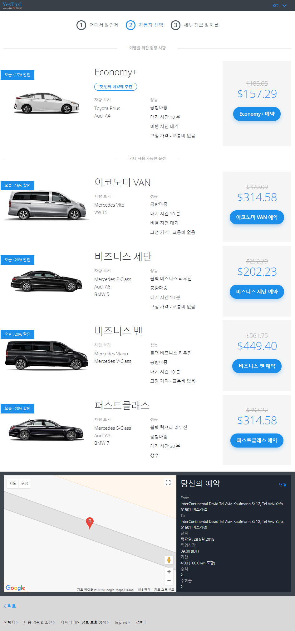Go back with the 뒤로 link

(x=10, y=606)
